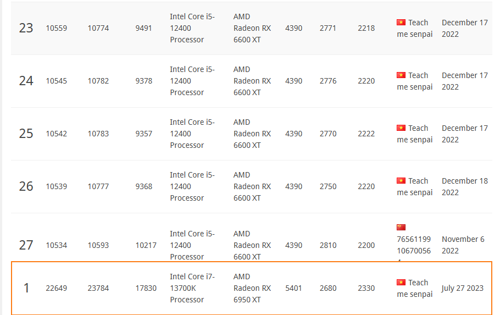Open the numeric user ID in rank 27 row
The height and width of the screenshot is (315, 500).
coord(414,245)
